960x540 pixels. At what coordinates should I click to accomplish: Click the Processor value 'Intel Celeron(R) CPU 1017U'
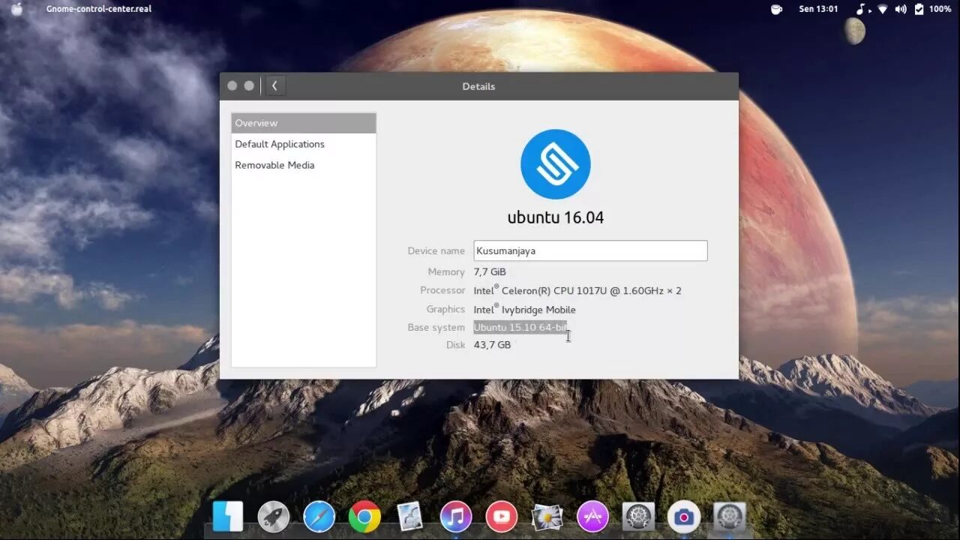tap(577, 290)
